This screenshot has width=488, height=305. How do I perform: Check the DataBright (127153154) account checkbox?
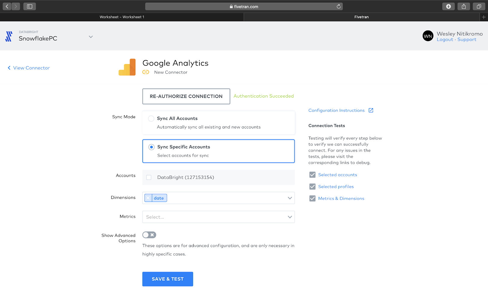coord(149,178)
